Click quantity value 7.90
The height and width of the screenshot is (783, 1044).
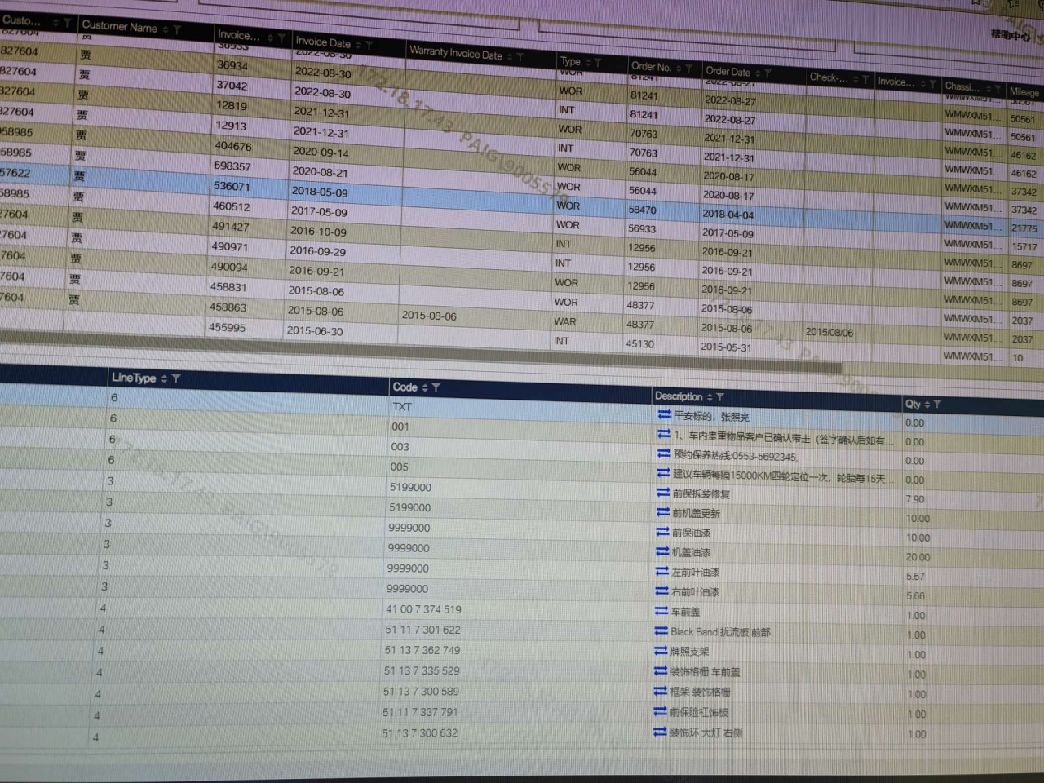[x=915, y=499]
